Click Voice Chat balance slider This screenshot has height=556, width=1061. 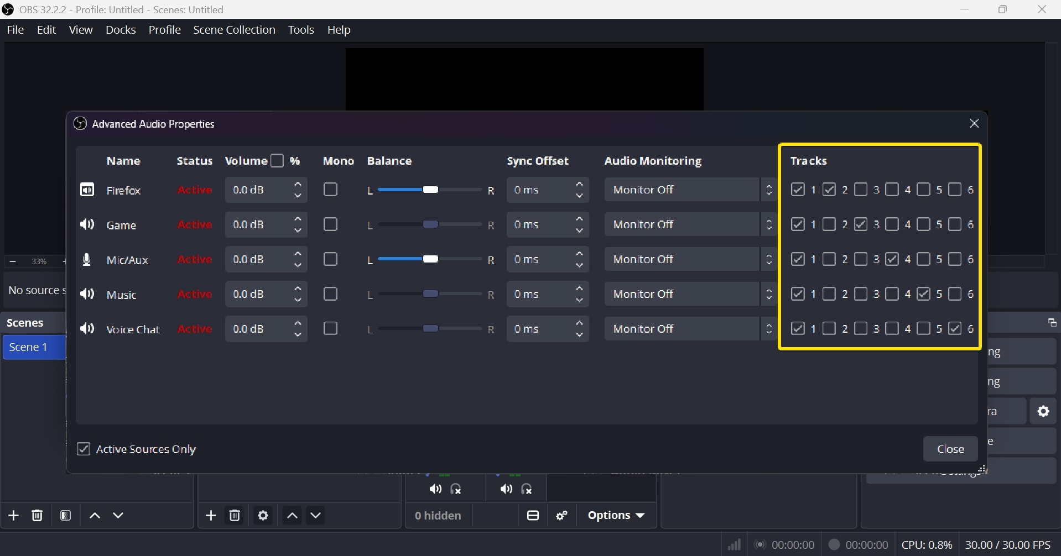(x=430, y=329)
